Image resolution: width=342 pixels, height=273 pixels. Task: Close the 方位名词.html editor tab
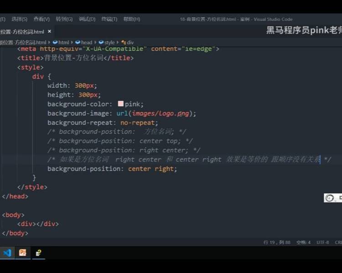(50, 32)
